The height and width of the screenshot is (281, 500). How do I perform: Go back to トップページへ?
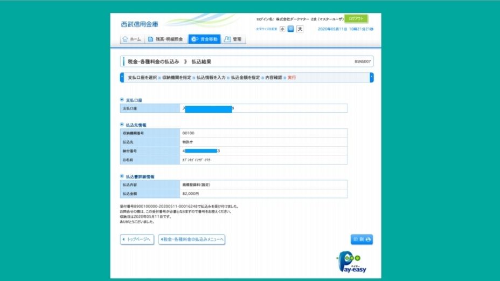tap(137, 239)
